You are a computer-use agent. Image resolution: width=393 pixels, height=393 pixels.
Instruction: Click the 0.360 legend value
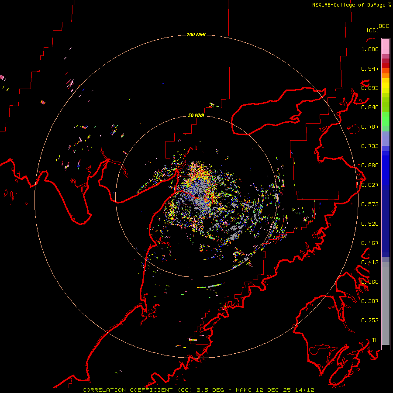click(x=370, y=282)
